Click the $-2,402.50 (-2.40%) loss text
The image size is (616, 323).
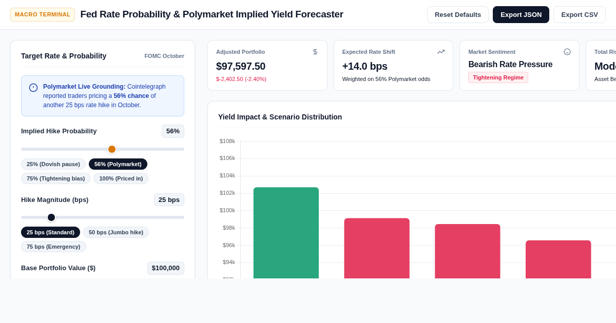(241, 79)
